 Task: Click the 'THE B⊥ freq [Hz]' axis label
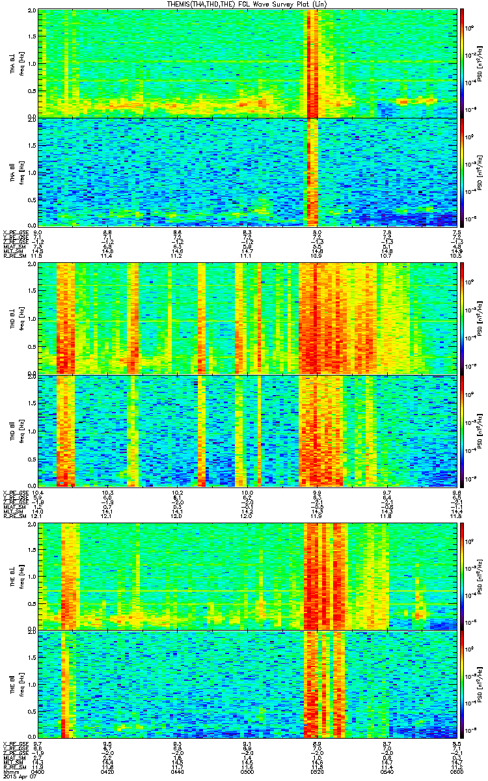click(16, 575)
